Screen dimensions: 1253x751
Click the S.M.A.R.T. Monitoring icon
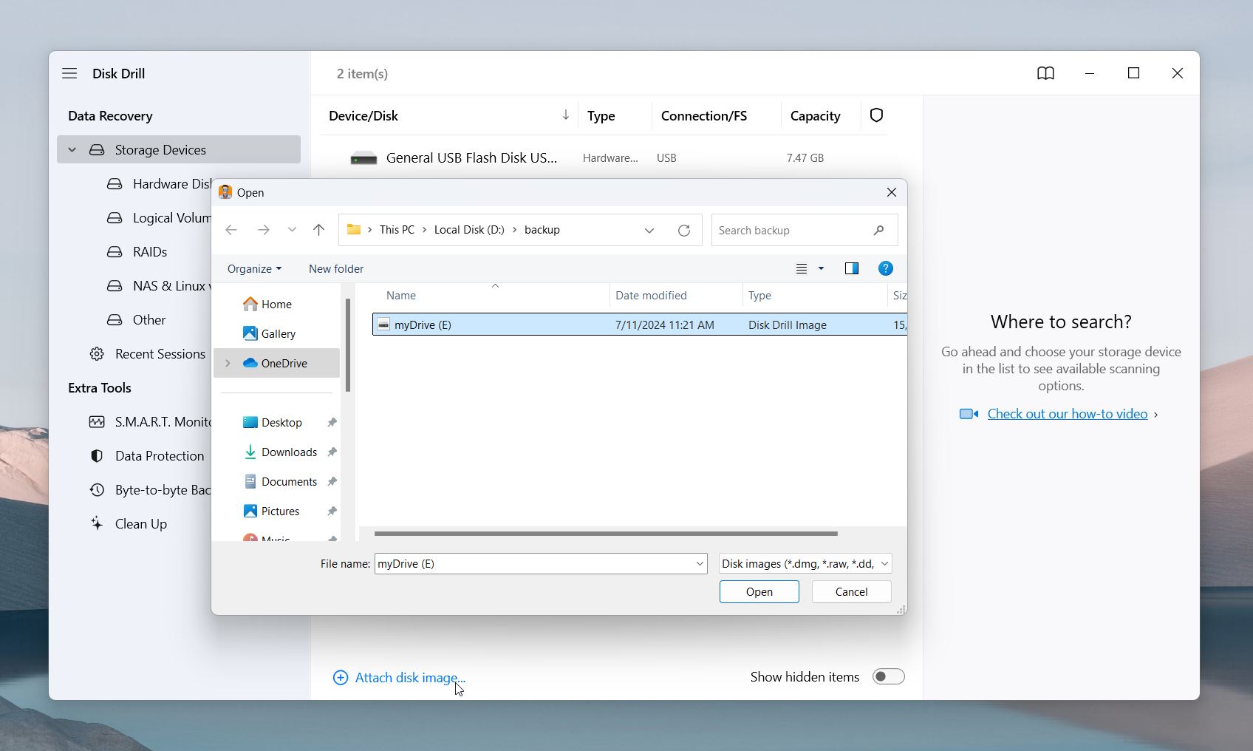click(x=97, y=422)
